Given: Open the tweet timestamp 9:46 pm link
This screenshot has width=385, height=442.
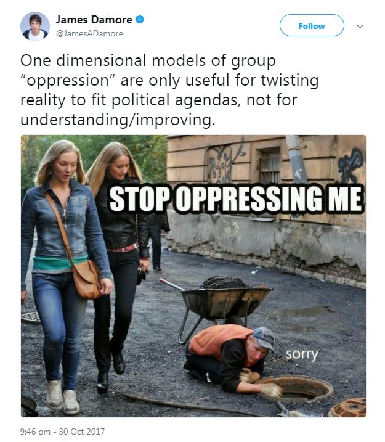Looking at the screenshot, I should 35,432.
